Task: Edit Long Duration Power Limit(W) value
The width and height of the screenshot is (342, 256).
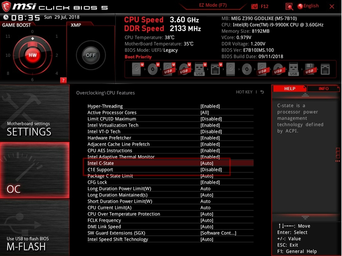Action: pos(205,188)
